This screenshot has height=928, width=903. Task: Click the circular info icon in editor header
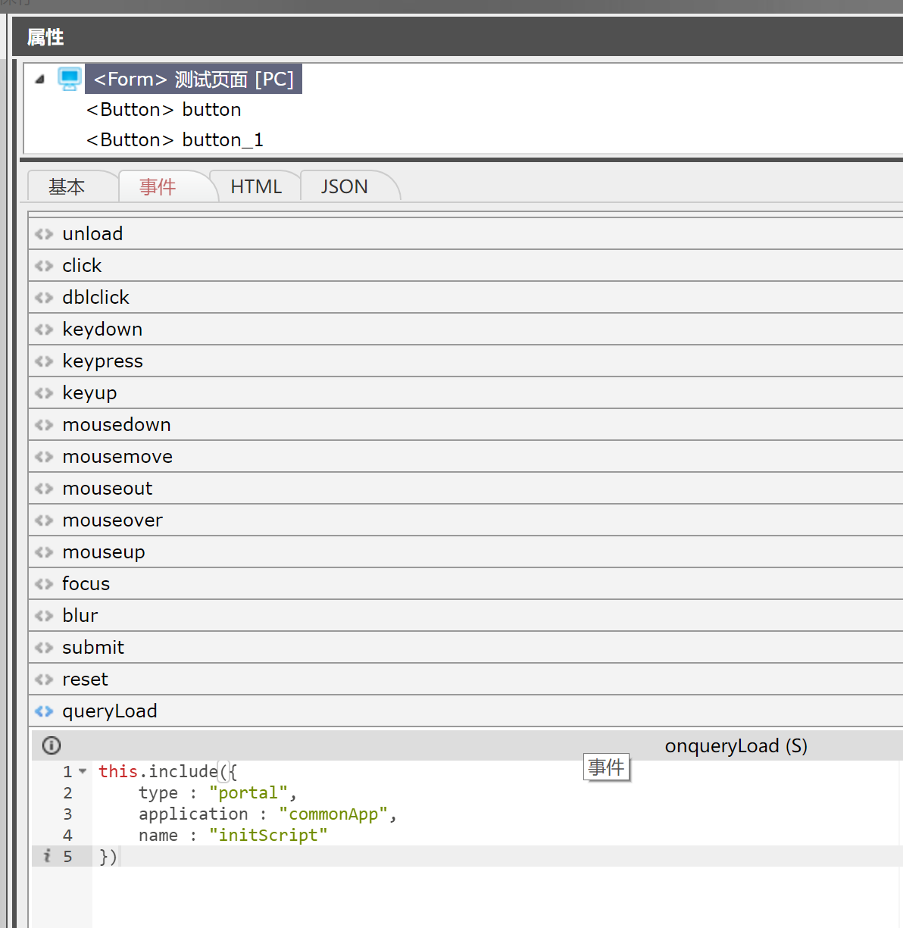tap(52, 745)
